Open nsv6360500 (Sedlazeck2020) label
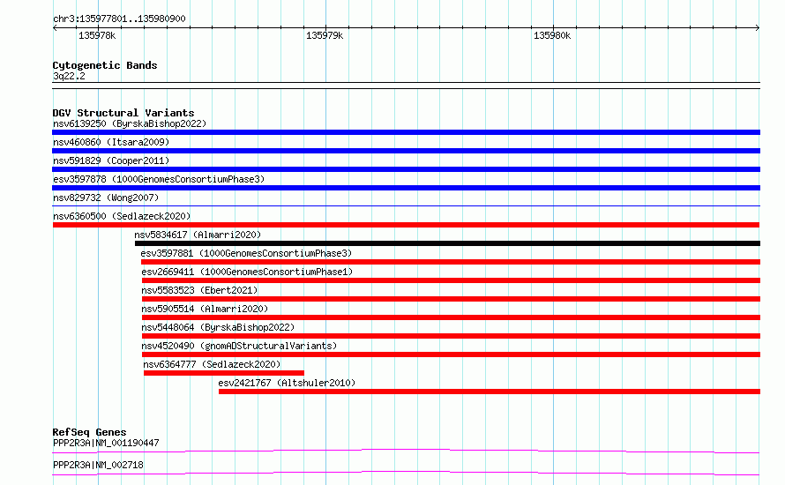 coord(122,216)
